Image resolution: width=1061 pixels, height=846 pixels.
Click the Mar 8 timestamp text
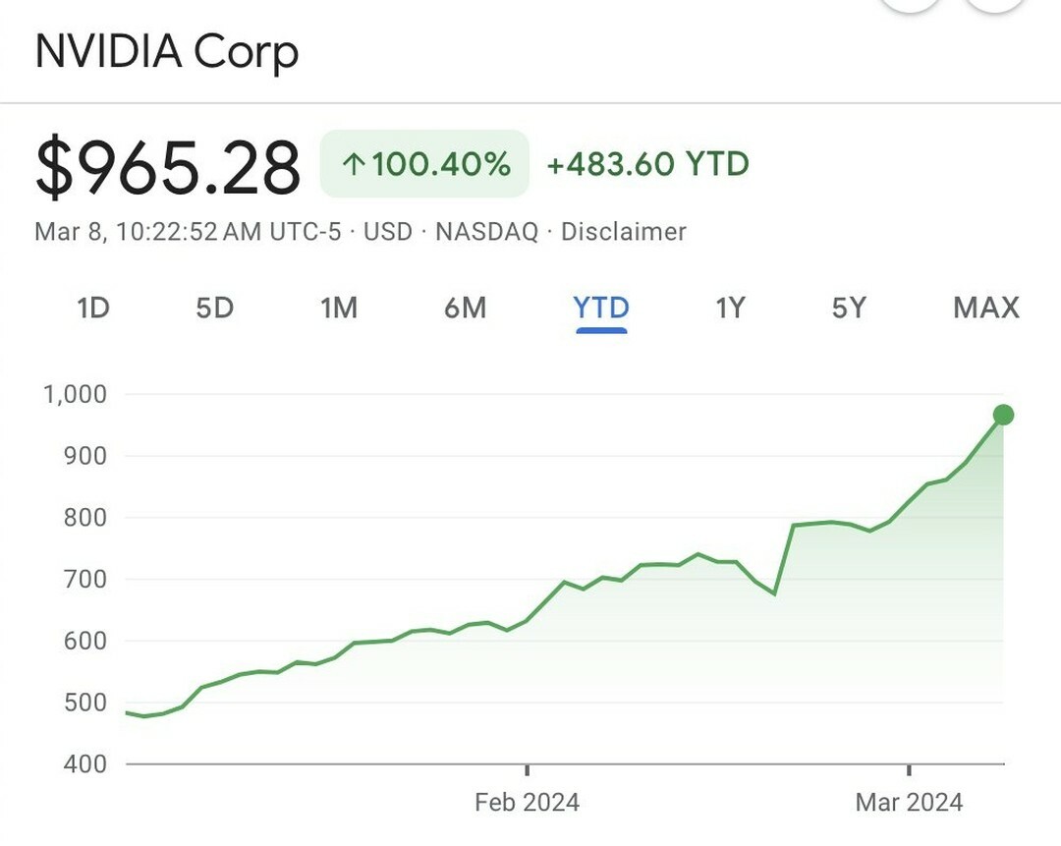[187, 232]
